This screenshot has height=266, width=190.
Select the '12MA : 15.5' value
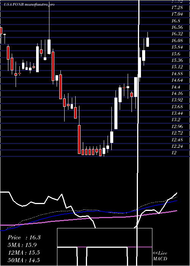24,253
